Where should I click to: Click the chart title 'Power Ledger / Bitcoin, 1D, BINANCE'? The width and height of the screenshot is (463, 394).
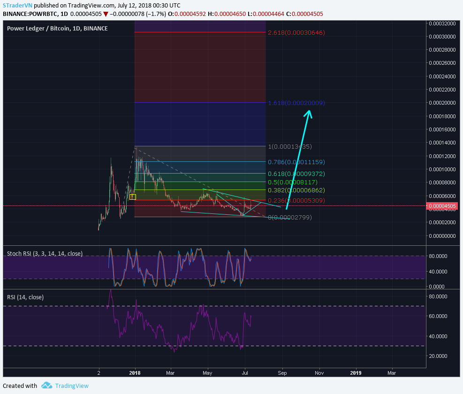(57, 28)
